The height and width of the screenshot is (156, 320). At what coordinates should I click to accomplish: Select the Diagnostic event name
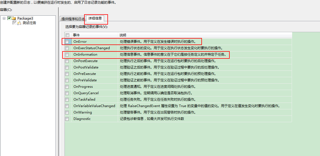[x=82, y=119]
